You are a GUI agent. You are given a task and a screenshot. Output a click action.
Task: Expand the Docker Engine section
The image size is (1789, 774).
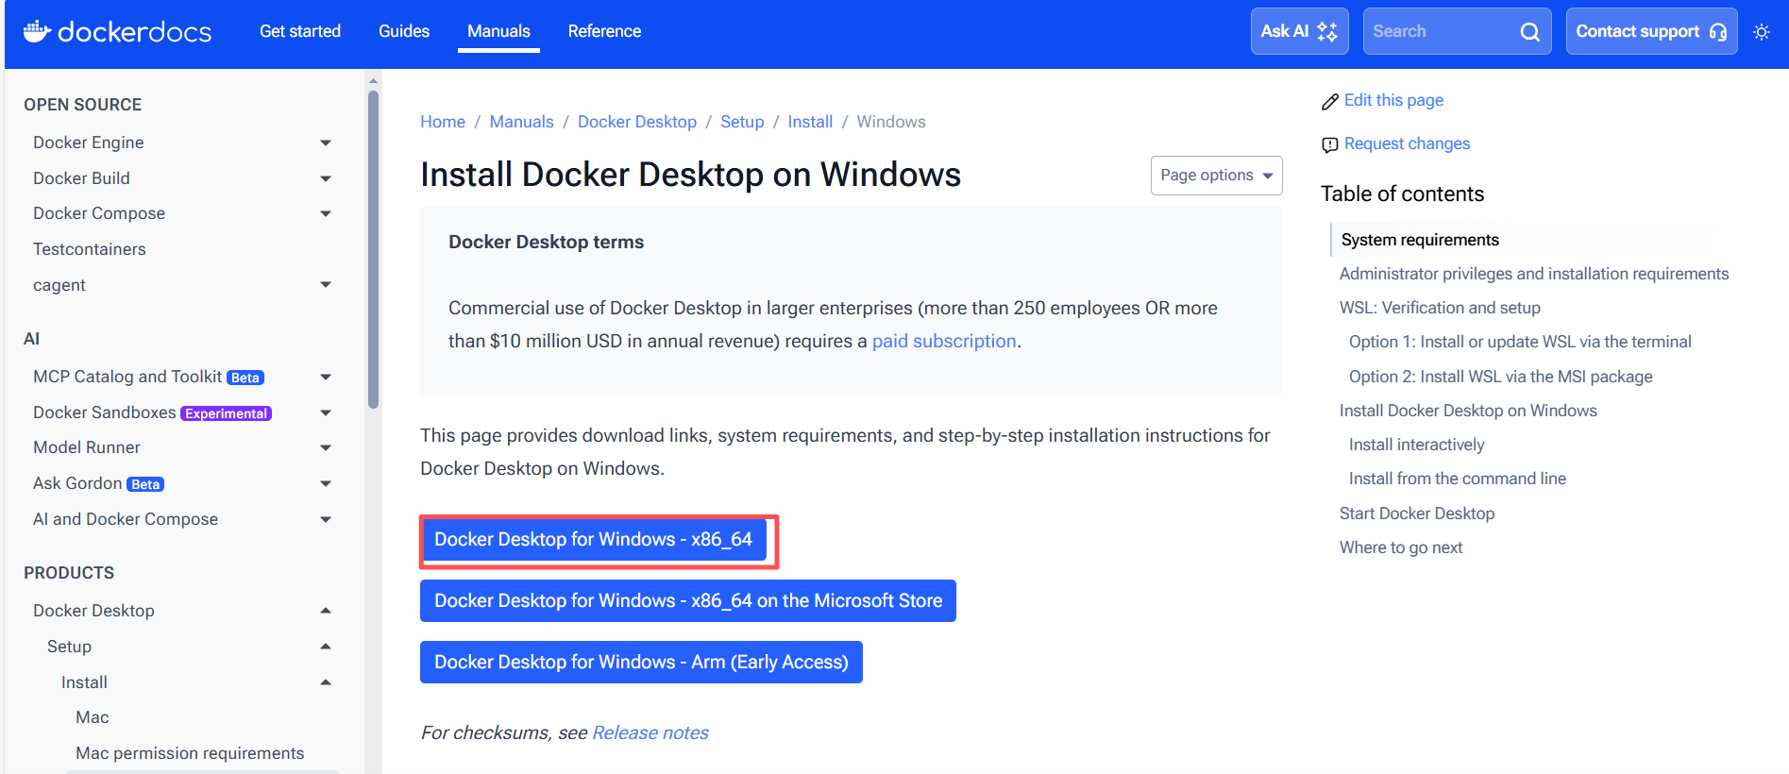pyautogui.click(x=326, y=143)
